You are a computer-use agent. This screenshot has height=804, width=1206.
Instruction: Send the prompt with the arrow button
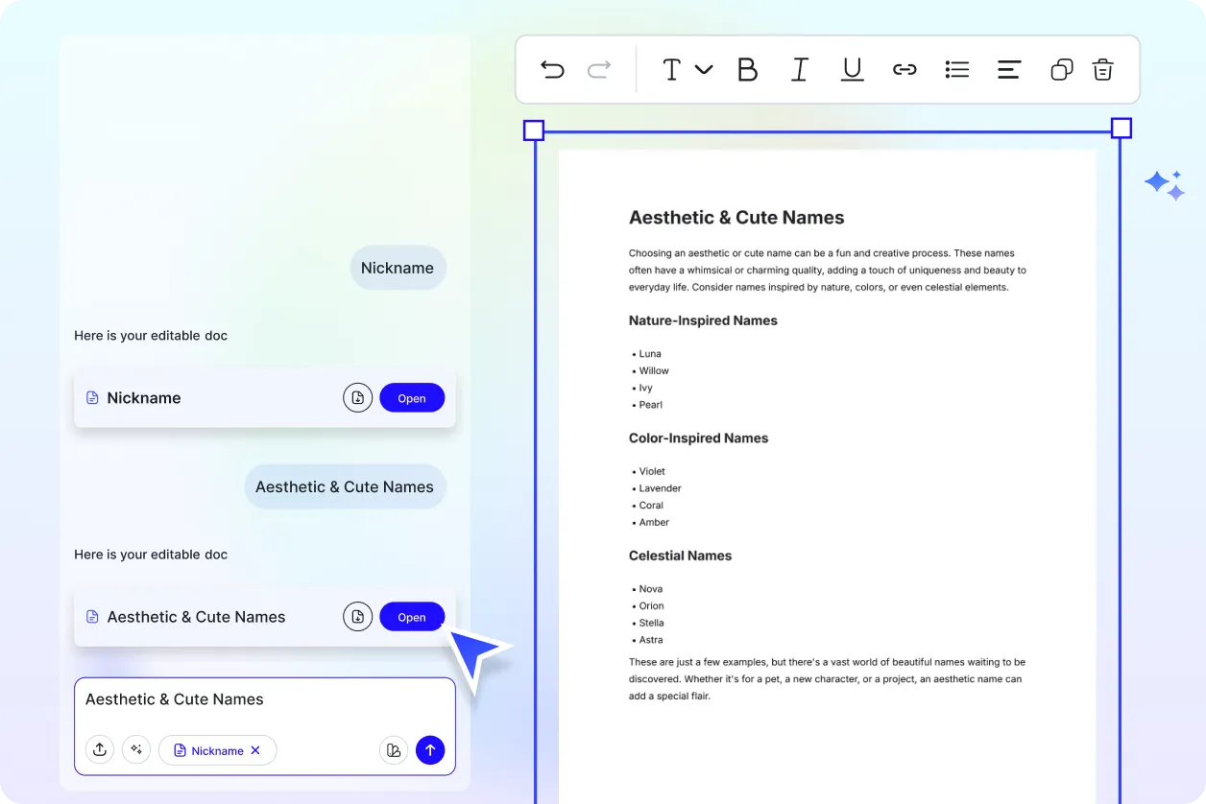click(x=430, y=750)
